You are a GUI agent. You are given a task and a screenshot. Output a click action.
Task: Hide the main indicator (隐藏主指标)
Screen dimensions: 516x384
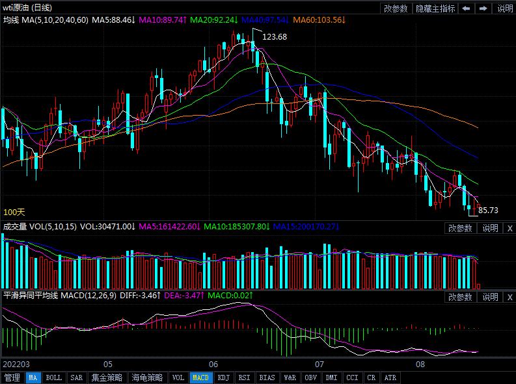[435, 8]
